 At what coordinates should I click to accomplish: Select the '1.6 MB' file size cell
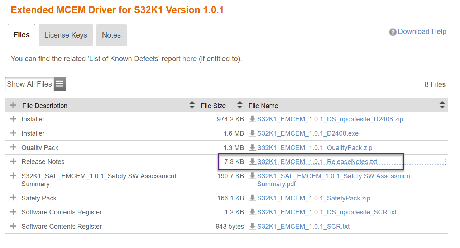[x=234, y=133]
